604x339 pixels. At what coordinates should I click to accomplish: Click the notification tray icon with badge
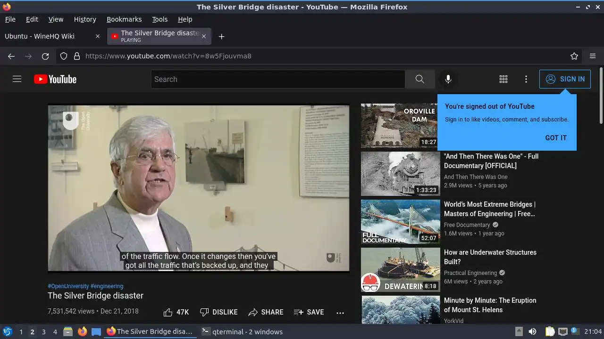click(574, 331)
